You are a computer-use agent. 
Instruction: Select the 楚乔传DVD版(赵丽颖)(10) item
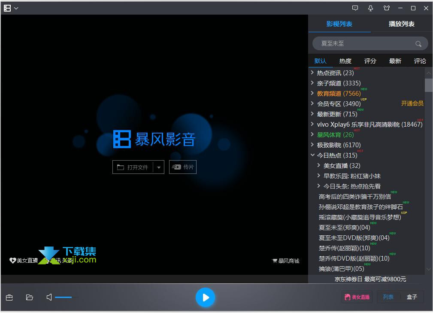click(x=354, y=258)
